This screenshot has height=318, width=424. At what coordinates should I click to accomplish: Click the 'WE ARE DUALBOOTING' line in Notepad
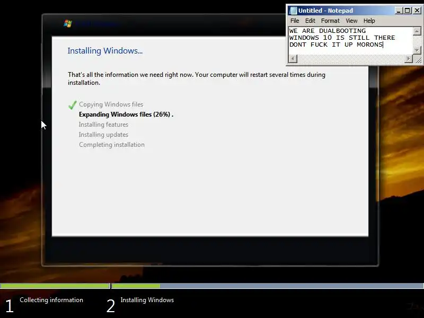[327, 31]
